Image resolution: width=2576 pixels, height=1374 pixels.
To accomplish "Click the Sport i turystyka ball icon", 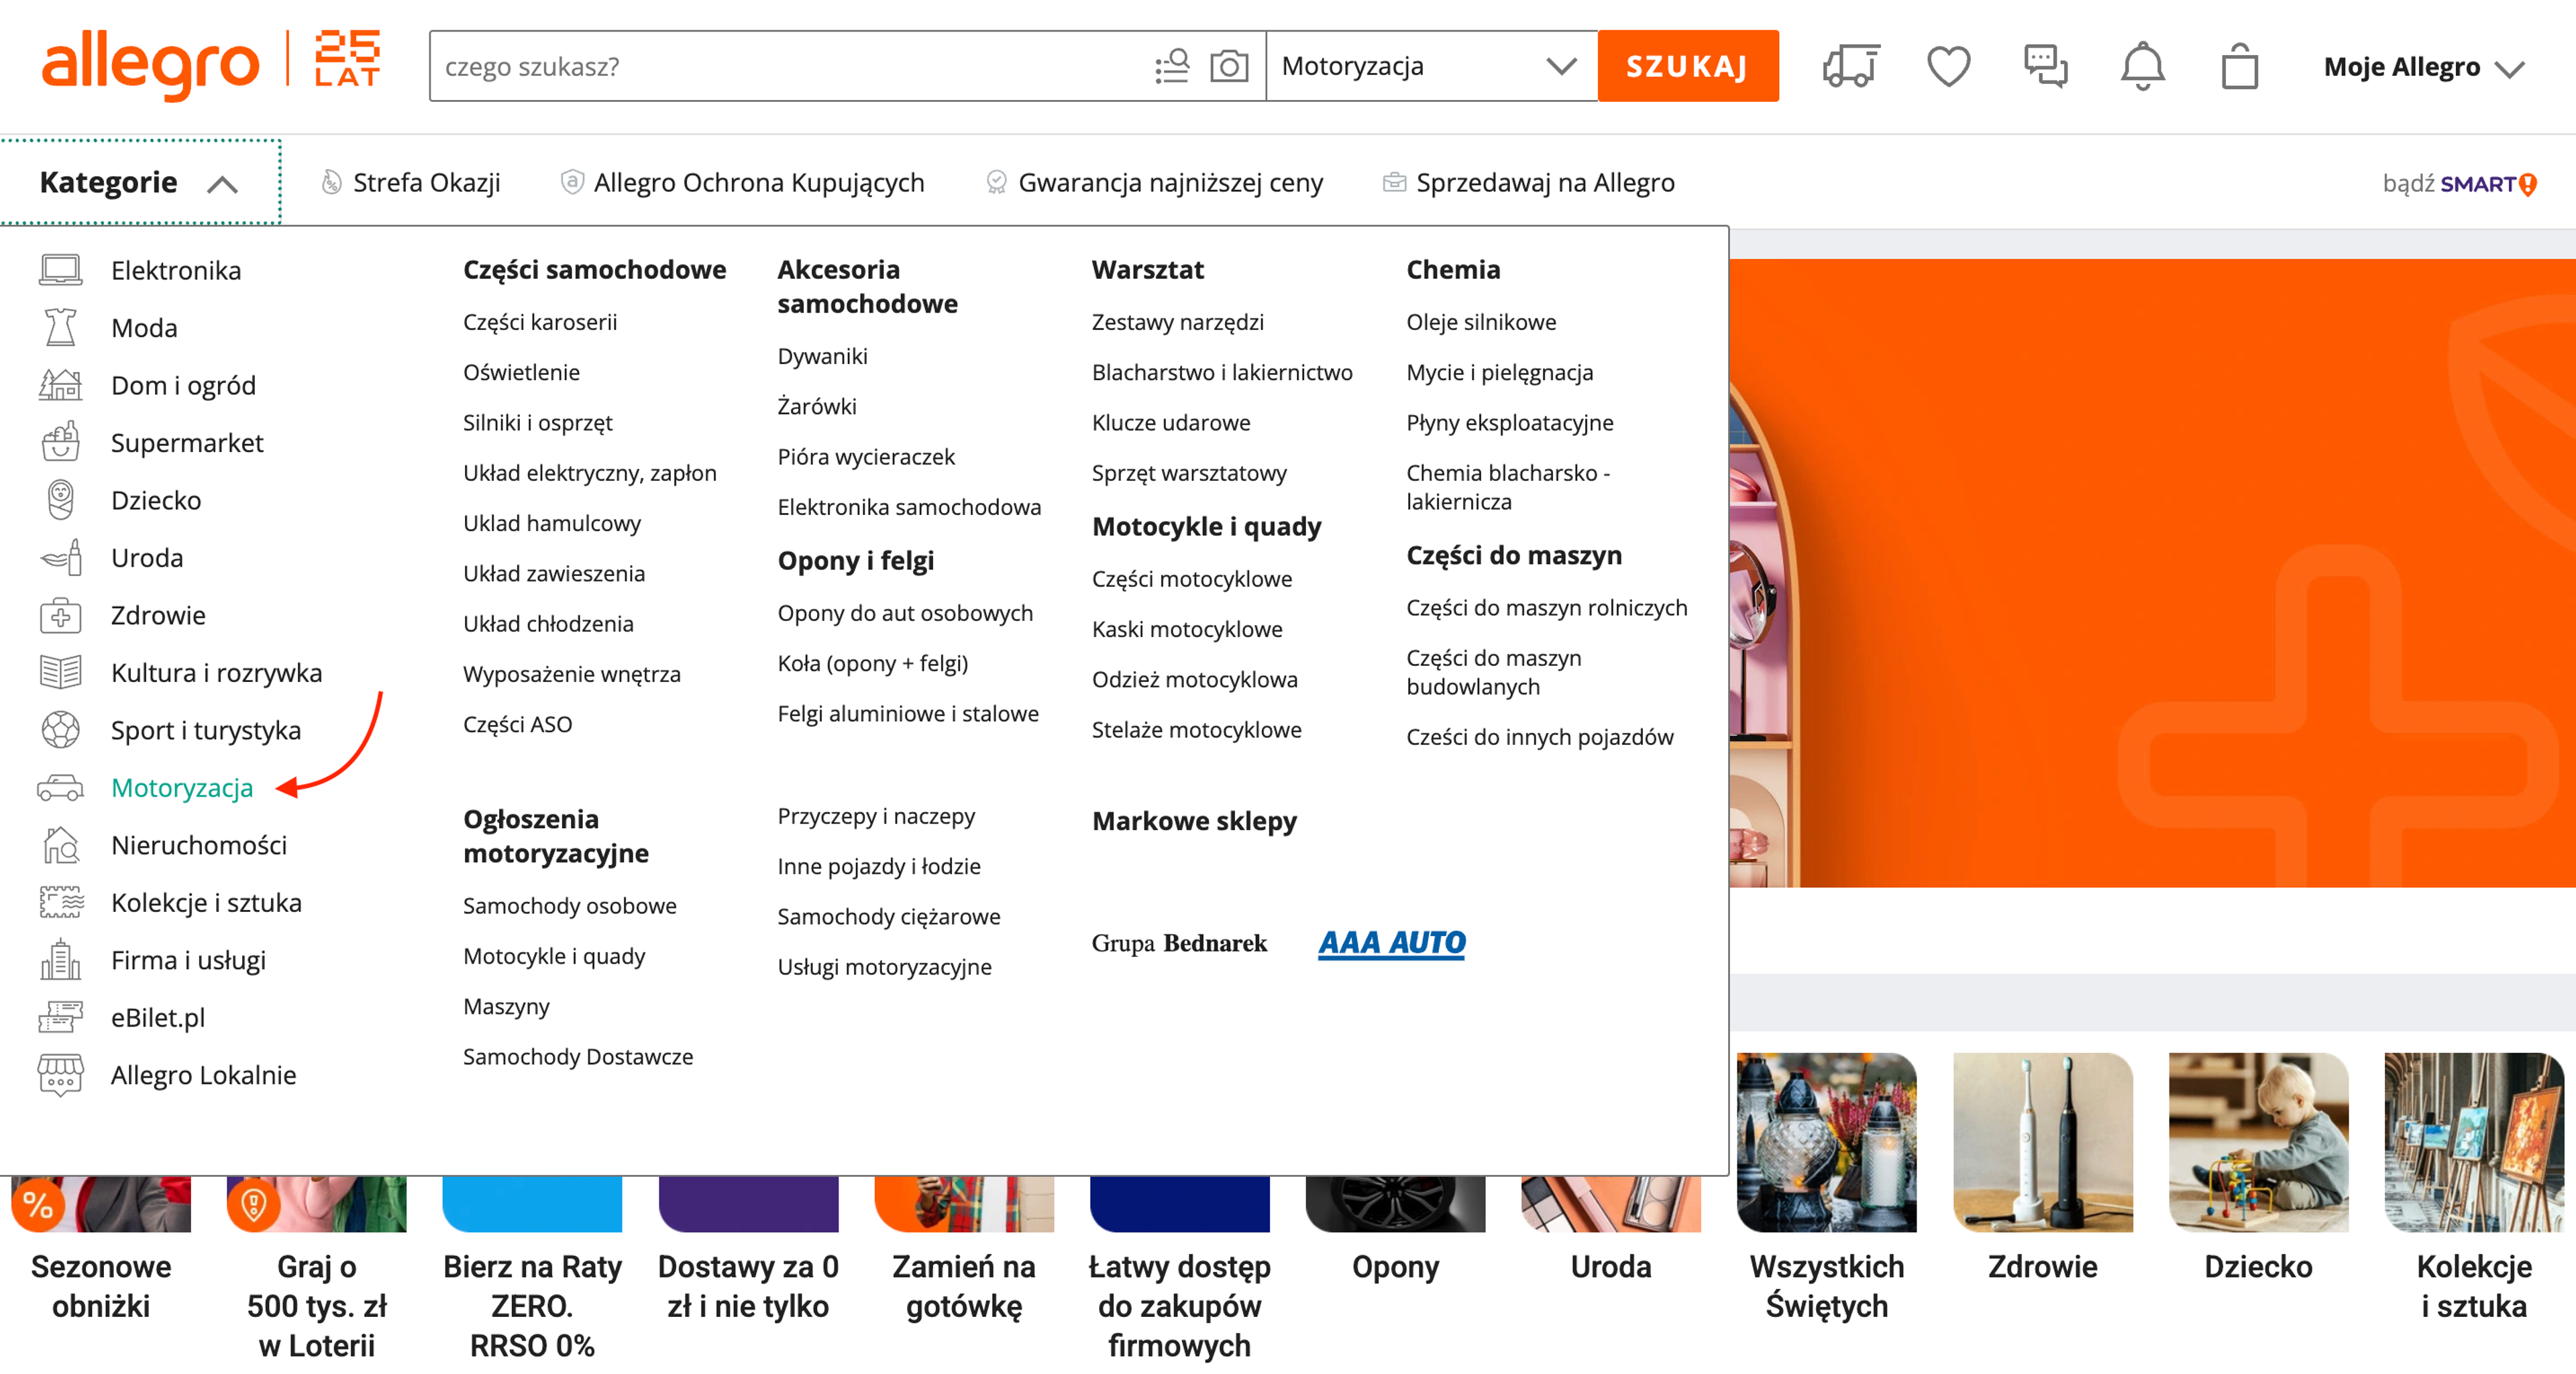I will click(x=60, y=730).
